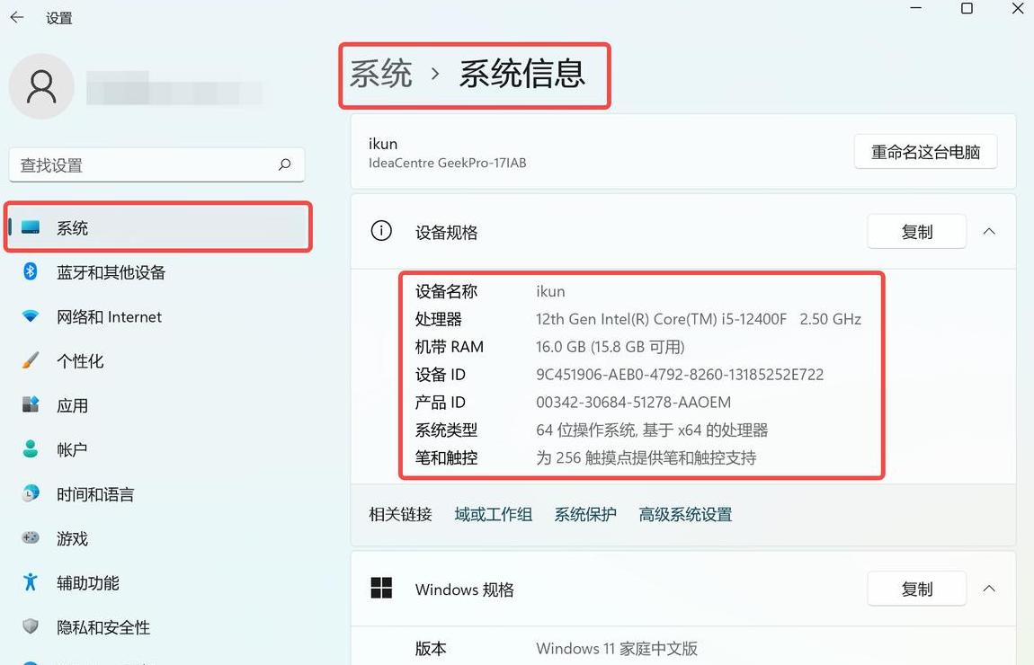Click the Windows 11 家庭中文版 edition text
Viewport: 1034px width, 665px height.
[x=617, y=649]
